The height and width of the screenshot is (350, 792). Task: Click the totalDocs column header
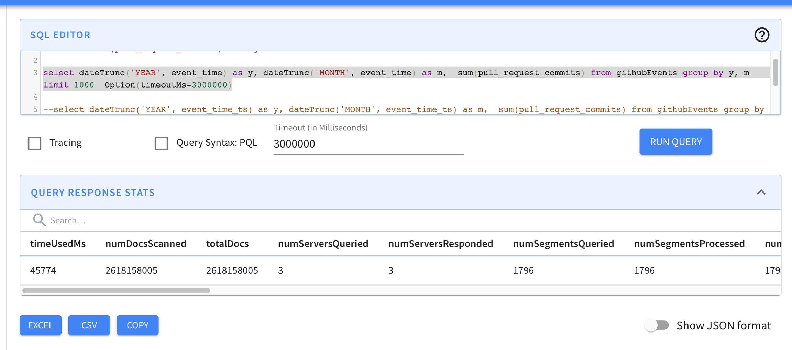[227, 244]
